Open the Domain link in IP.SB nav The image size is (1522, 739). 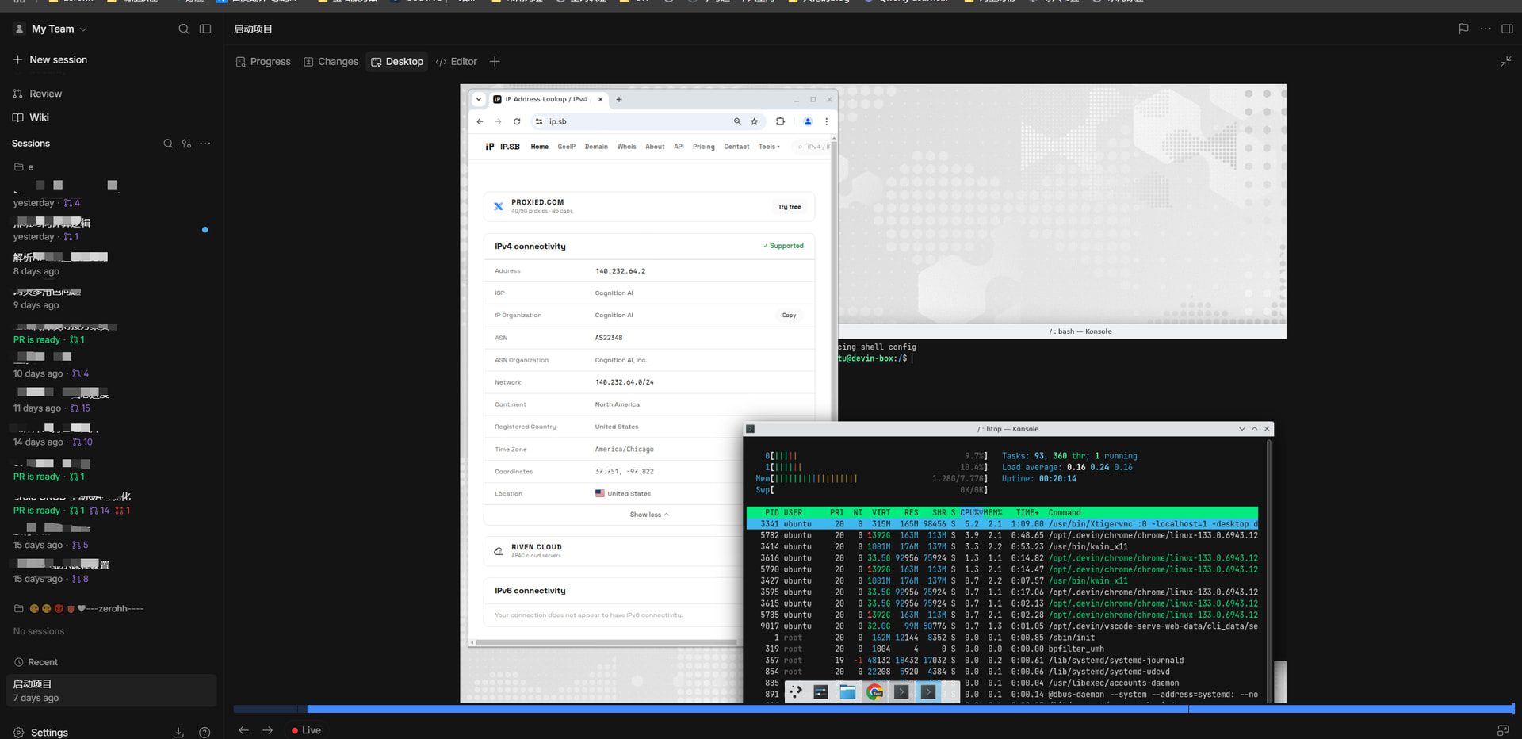pyautogui.click(x=596, y=147)
